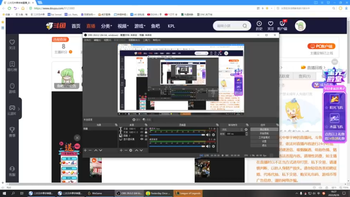
Task: Click 开始录制 start recording button
Action: click(264, 134)
